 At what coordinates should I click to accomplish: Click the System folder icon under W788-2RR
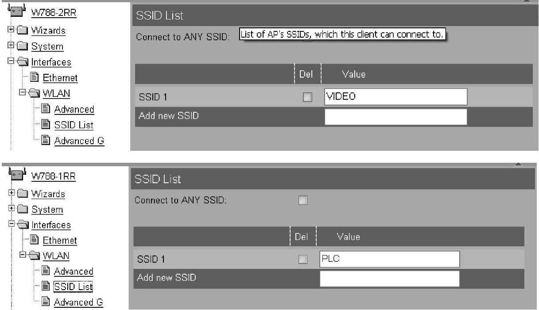pos(22,46)
